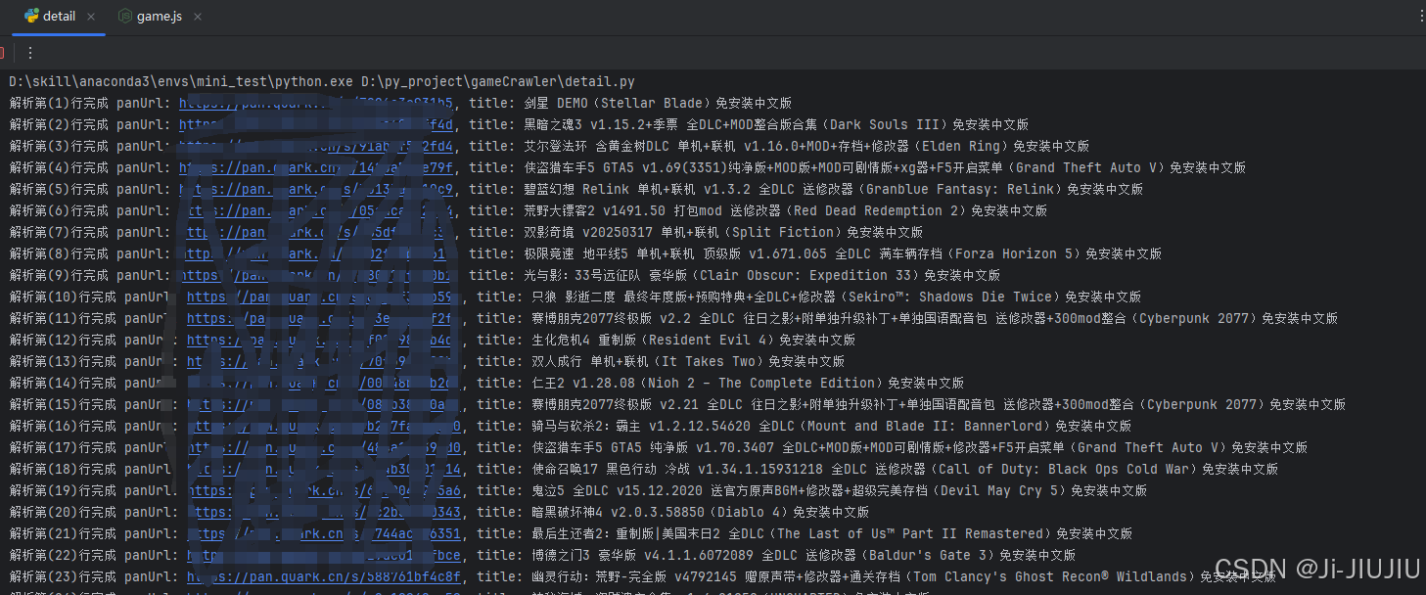The height and width of the screenshot is (595, 1426).
Task: Switch to the detail run tab
Action: tap(49, 17)
